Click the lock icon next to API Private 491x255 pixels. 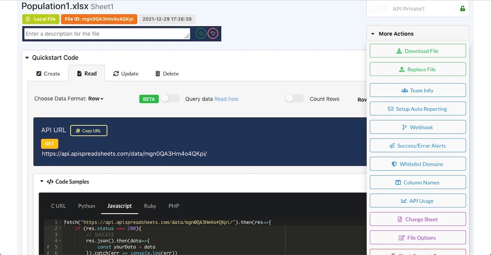point(462,8)
